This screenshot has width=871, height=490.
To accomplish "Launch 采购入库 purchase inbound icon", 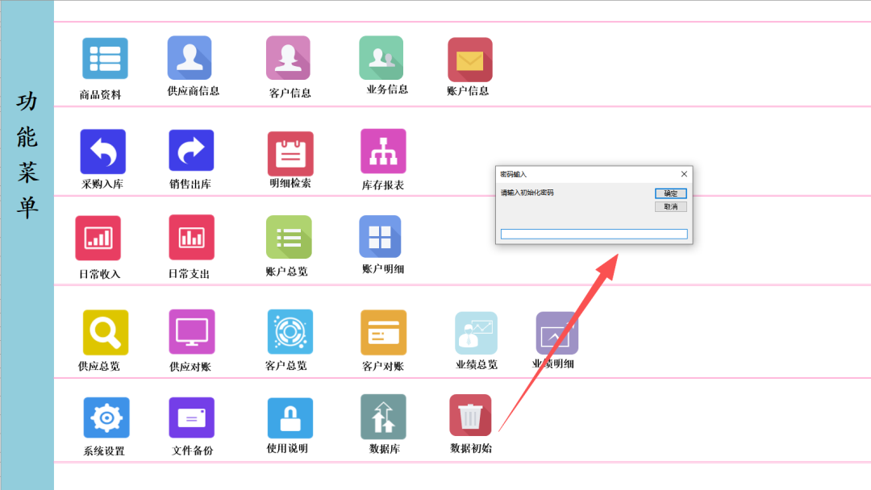I will coord(102,152).
